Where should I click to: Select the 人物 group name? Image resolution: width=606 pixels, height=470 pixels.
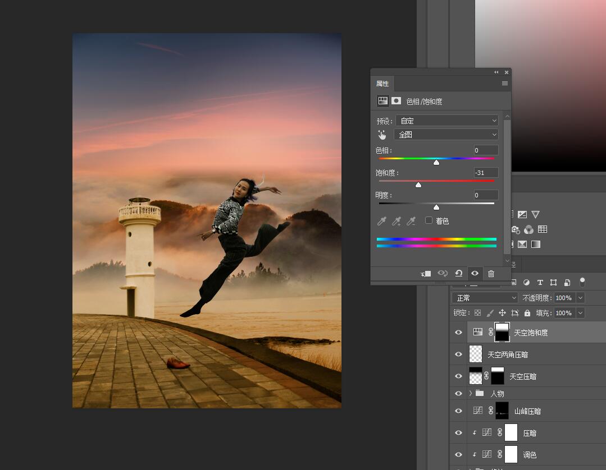coord(497,394)
